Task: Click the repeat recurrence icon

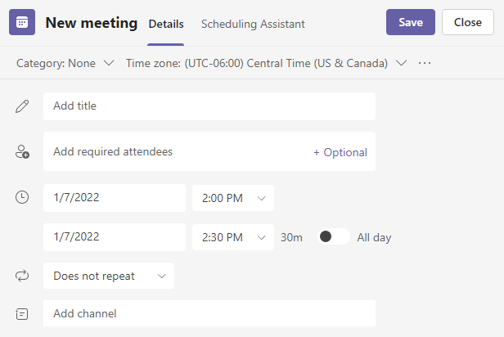Action: [22, 276]
